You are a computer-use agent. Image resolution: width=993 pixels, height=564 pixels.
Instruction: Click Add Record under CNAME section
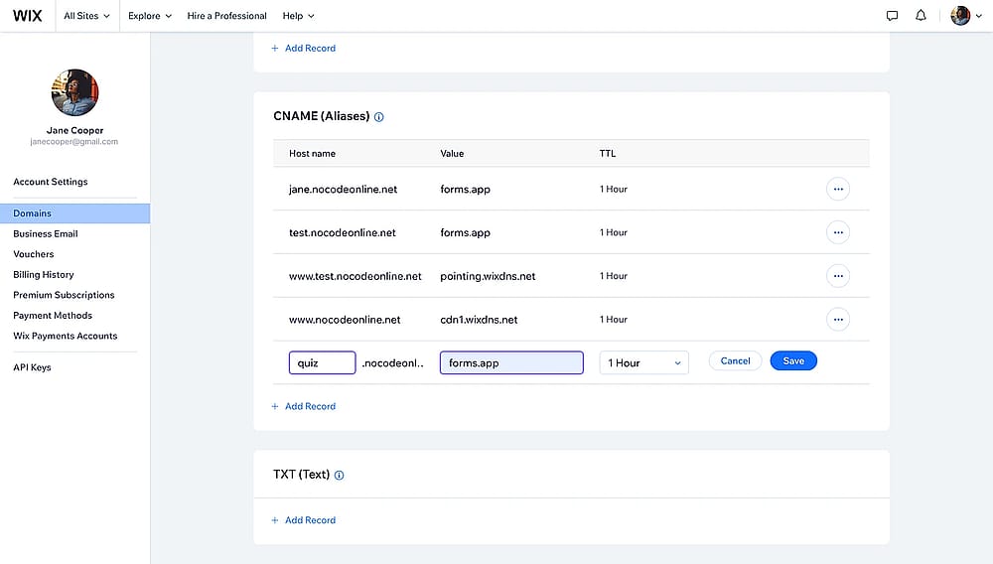click(x=303, y=406)
